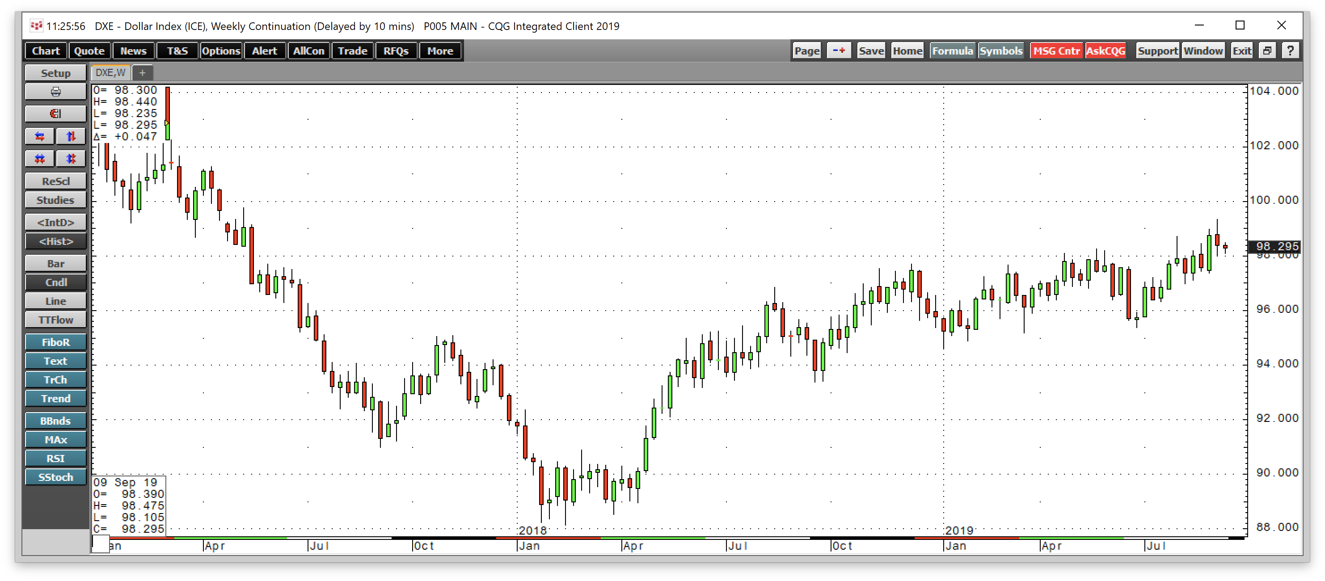
Task: Click the CQG app logo in title bar
Action: pyautogui.click(x=36, y=26)
